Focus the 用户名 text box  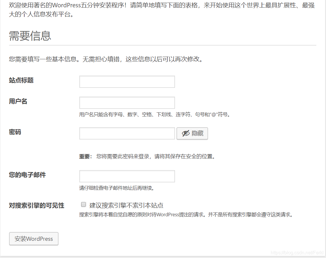127,103
